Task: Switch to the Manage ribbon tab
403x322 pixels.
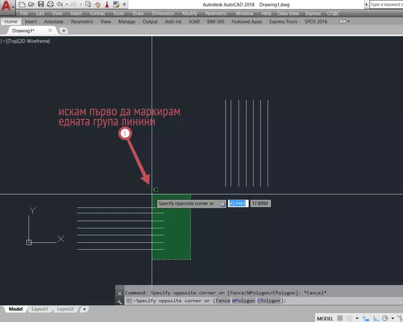Action: click(127, 21)
